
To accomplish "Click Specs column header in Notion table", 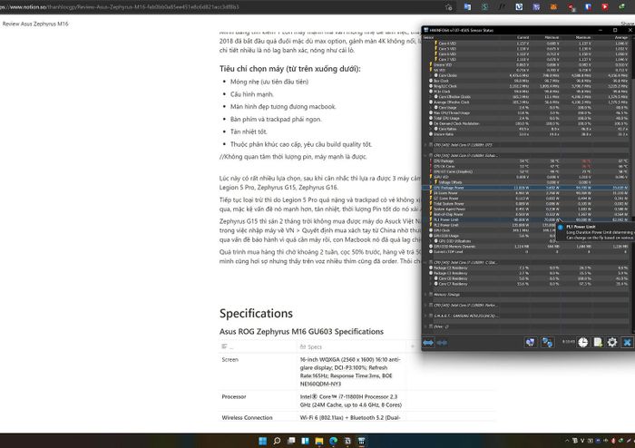I will click(311, 346).
